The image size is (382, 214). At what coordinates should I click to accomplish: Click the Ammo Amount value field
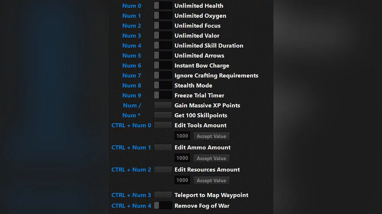[182, 158]
